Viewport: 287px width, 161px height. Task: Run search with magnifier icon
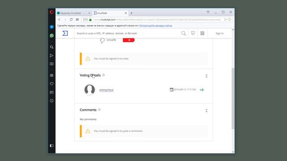pyautogui.click(x=183, y=33)
